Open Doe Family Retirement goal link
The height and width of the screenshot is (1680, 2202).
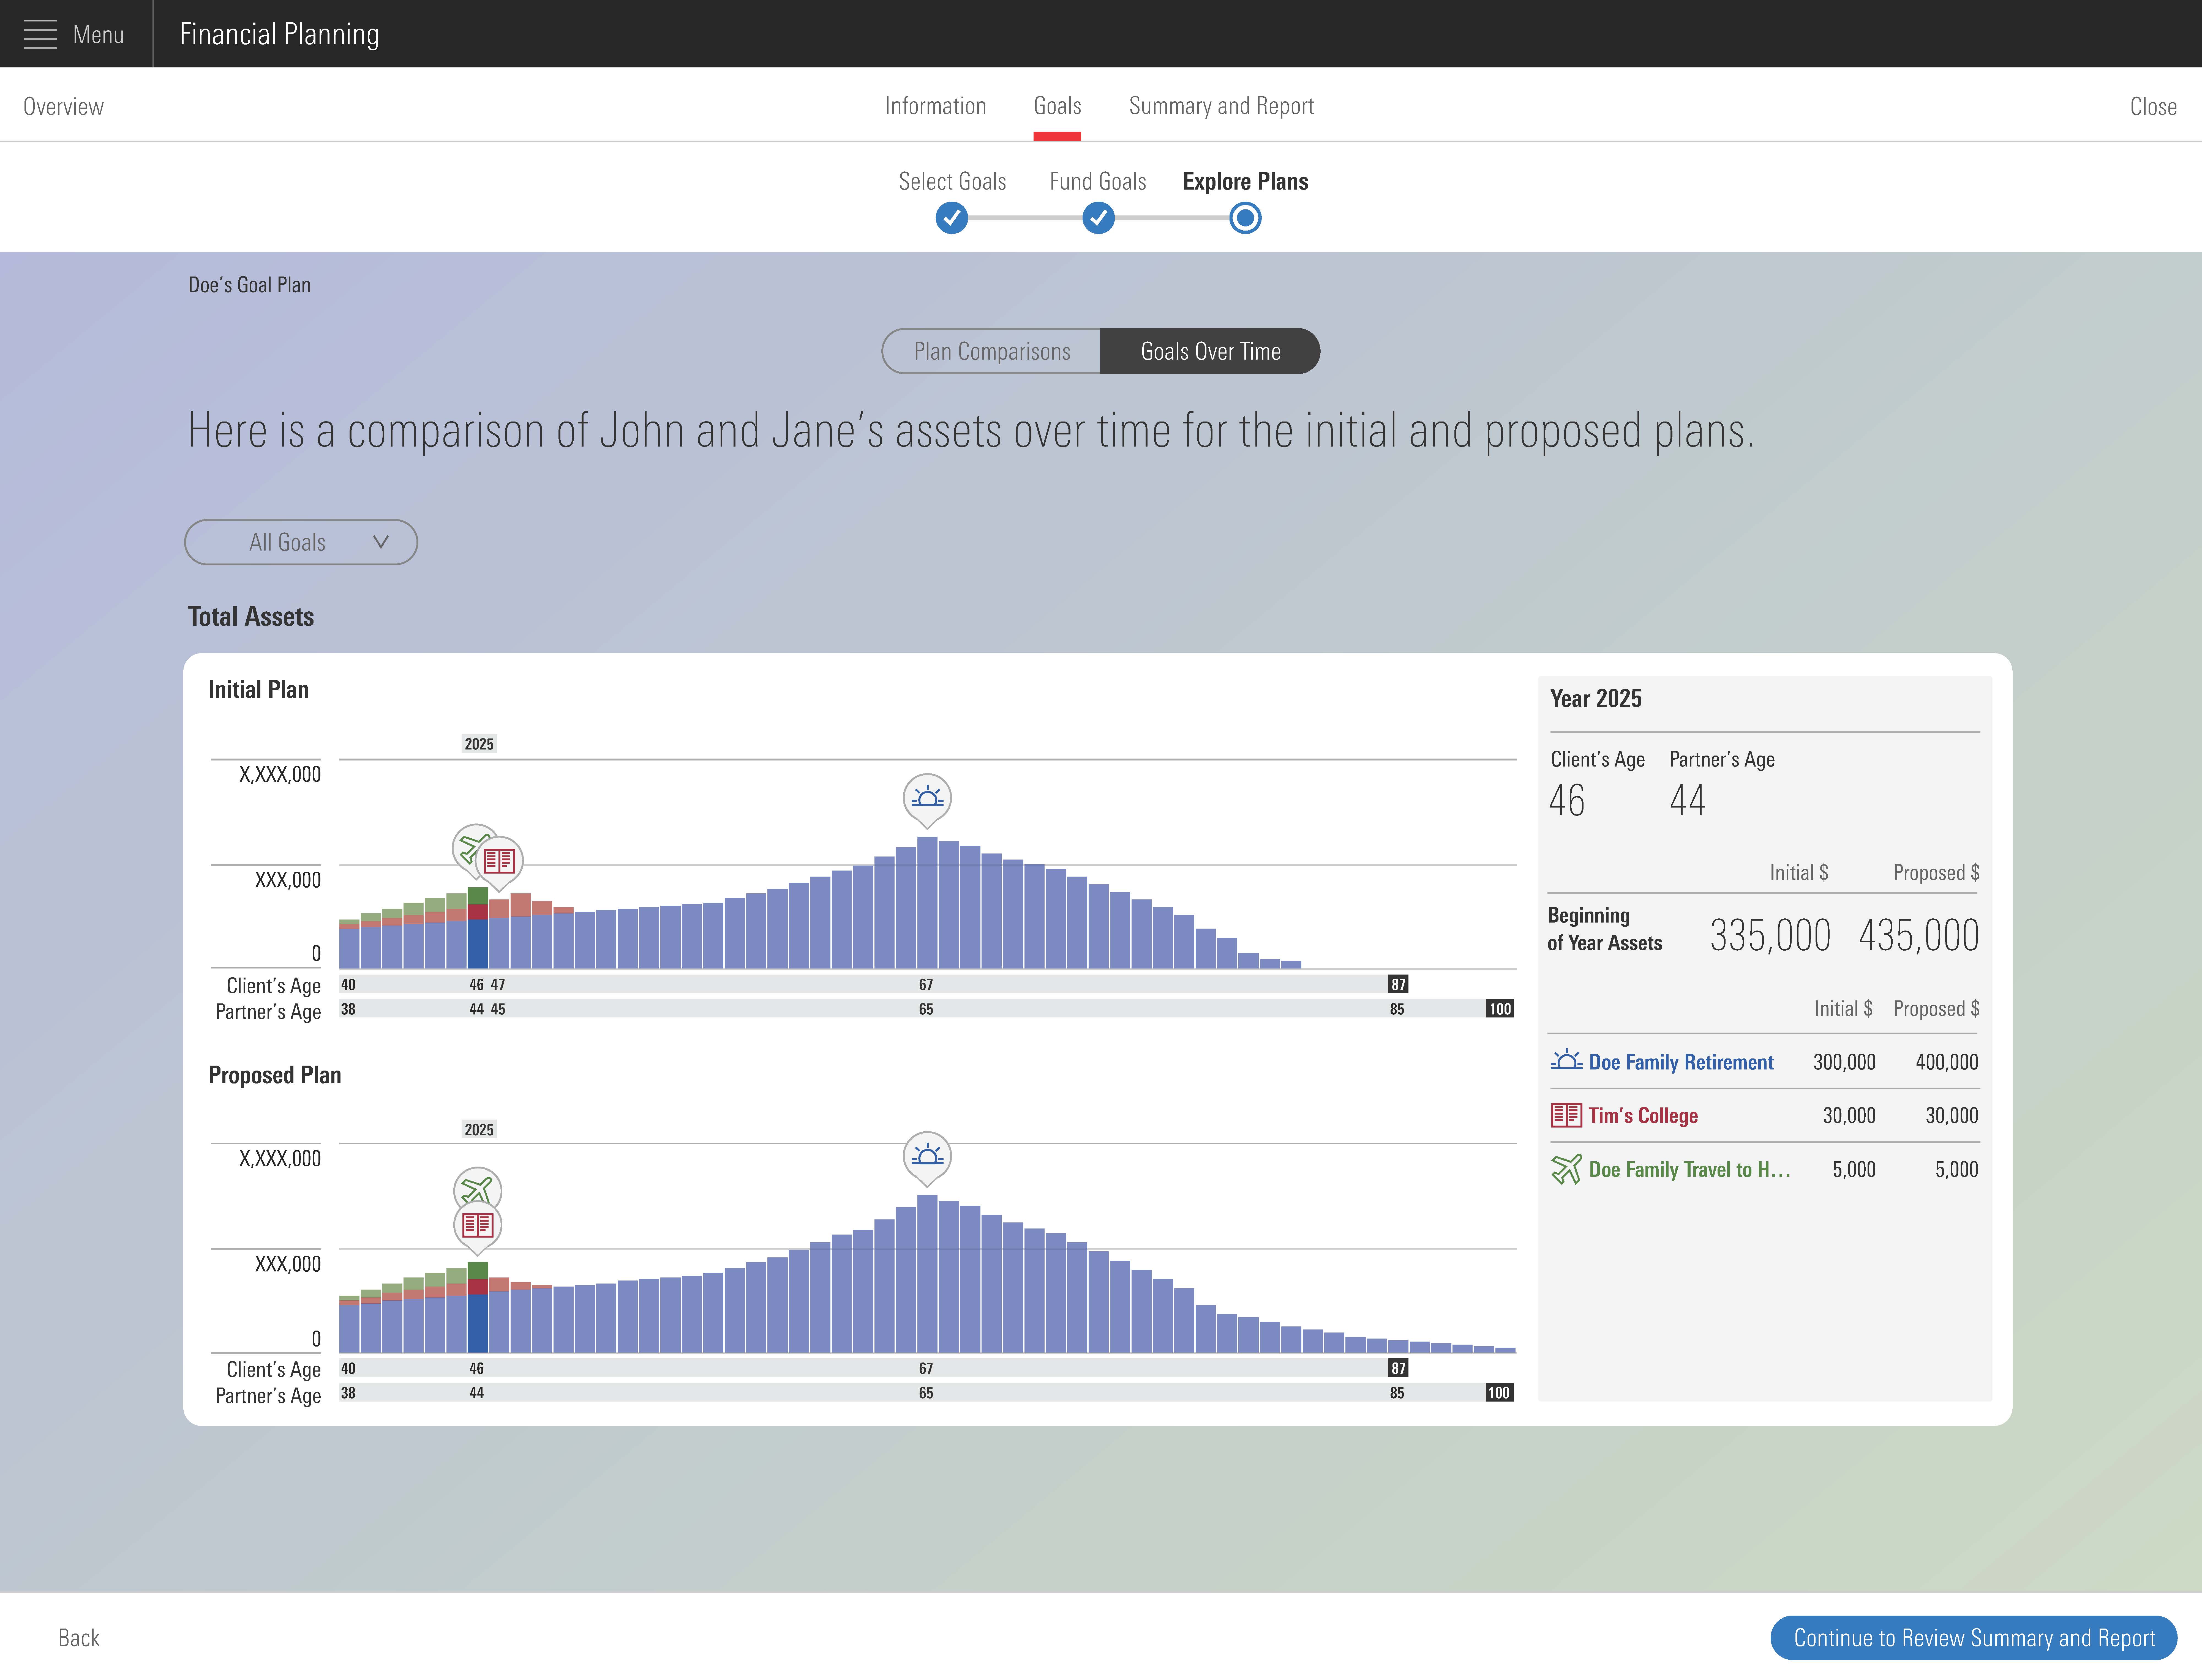1681,1062
